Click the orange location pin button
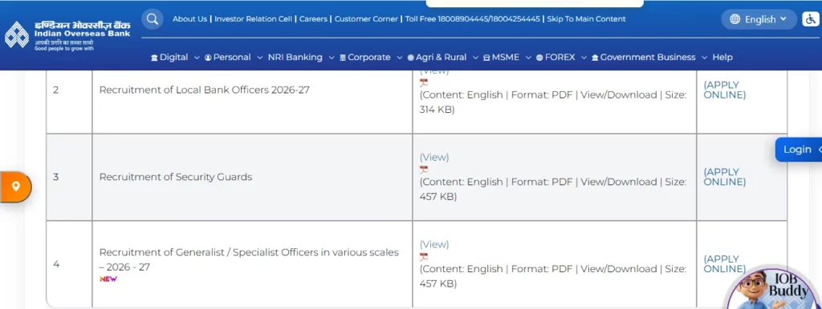Viewport: 822px width, 309px height. pos(16,187)
